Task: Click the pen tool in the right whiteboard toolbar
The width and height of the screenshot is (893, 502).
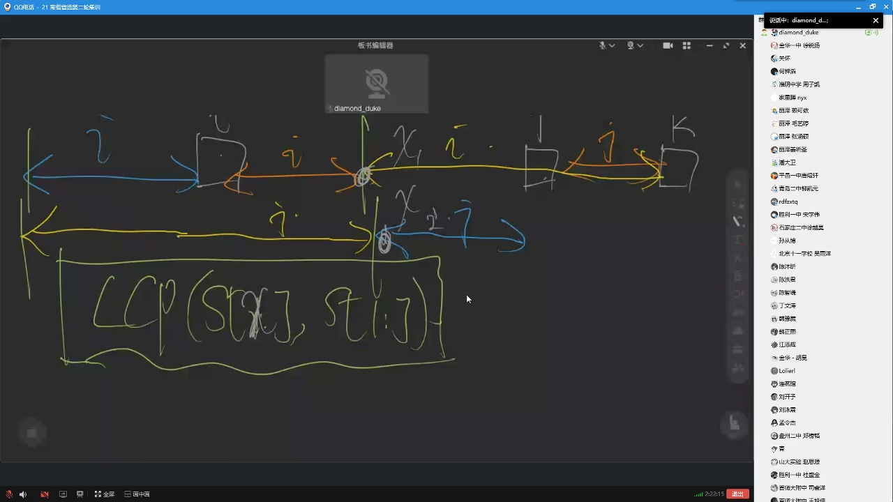Action: pyautogui.click(x=737, y=221)
